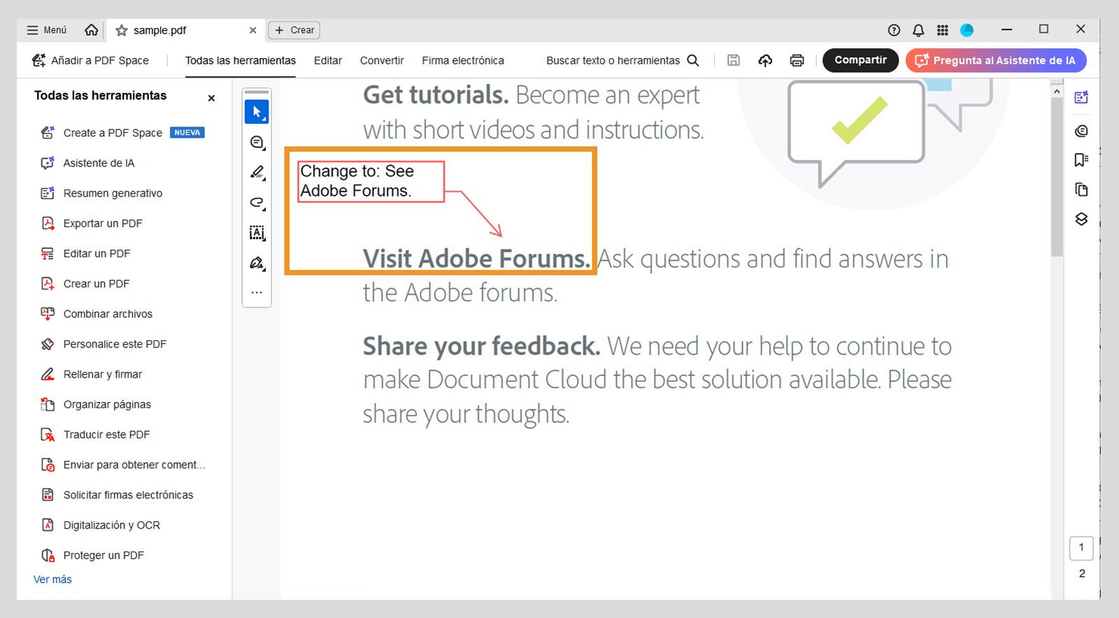Click the vertical scrollbar thumb
Screen dimensions: 1119x618
click(1057, 177)
